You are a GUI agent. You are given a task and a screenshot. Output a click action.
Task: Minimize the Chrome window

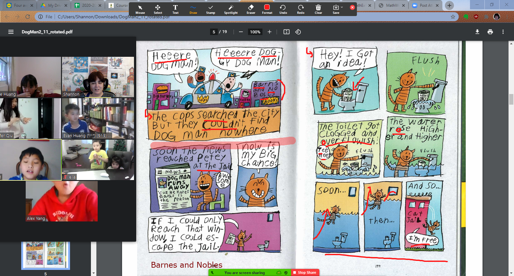[477, 4]
